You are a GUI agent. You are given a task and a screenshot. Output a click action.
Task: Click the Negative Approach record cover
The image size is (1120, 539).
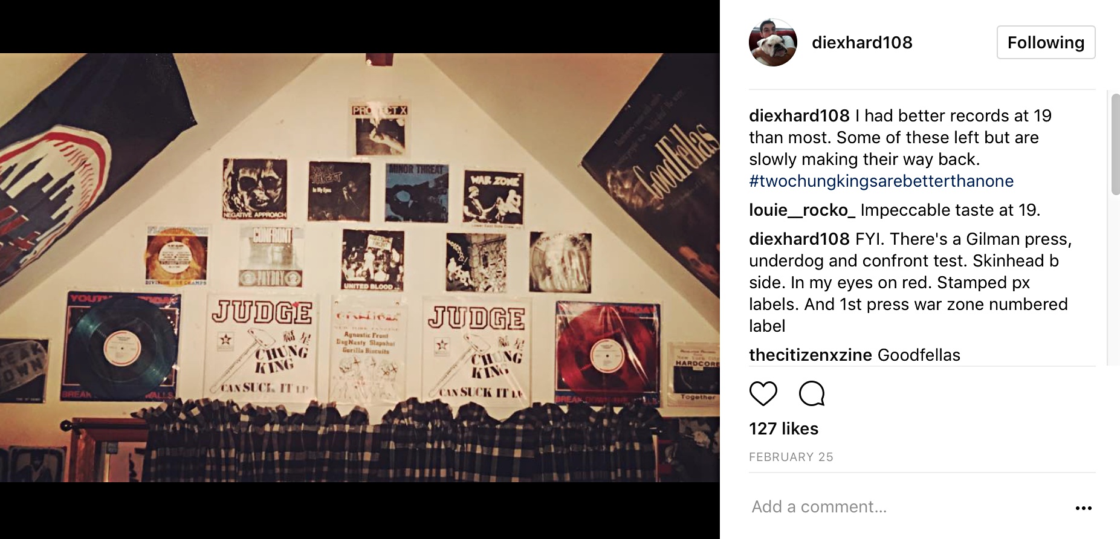(x=254, y=189)
